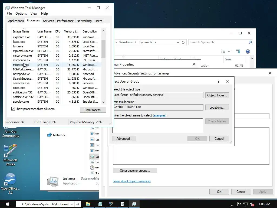Open the view options dropdown arrow

click(229, 51)
